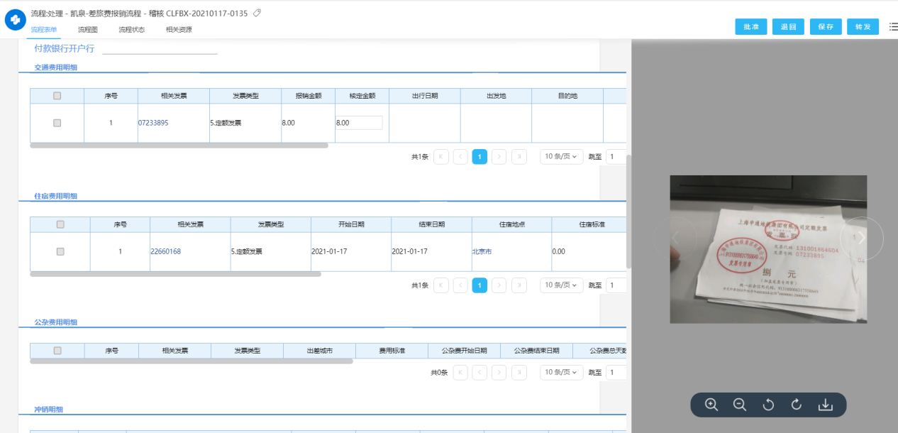Tick the header checkbox in 住宿费用明细 table
Screen dimensions: 898x433
coord(60,224)
